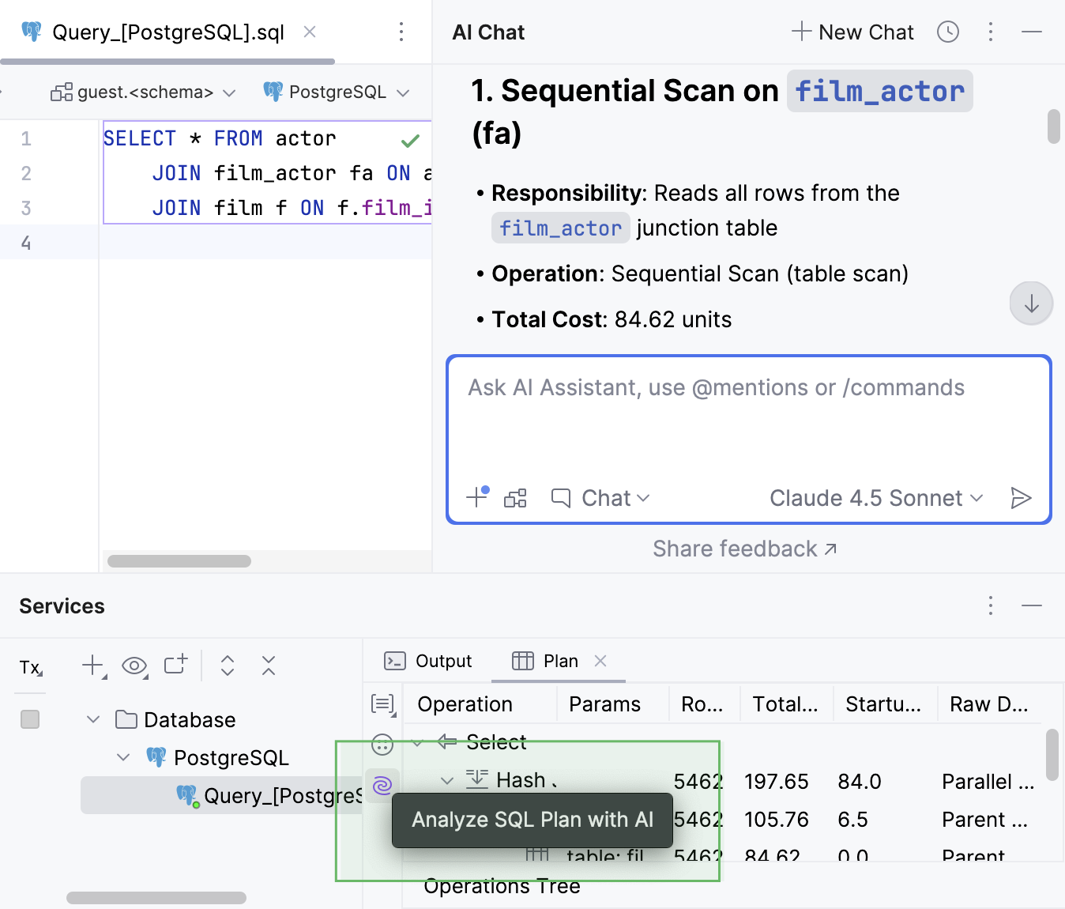Open the attach context plus icon
The image size is (1065, 909).
476,498
